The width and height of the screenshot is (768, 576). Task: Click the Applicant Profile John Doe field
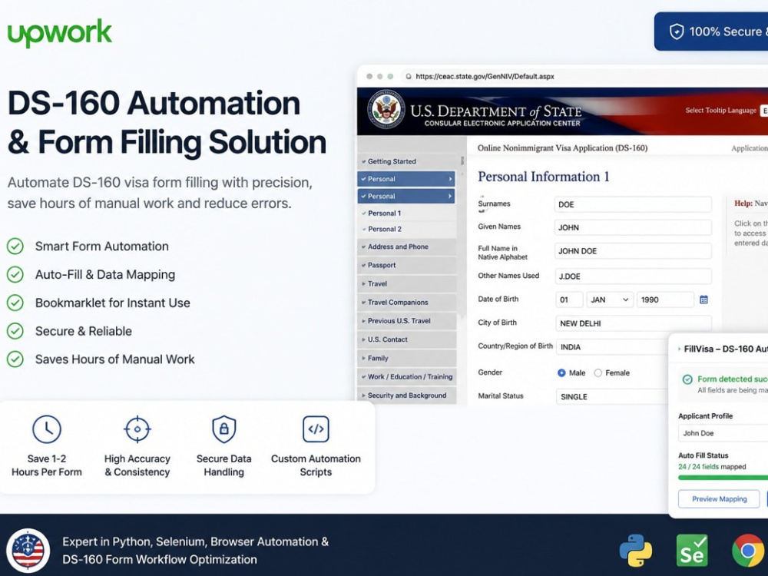(723, 433)
